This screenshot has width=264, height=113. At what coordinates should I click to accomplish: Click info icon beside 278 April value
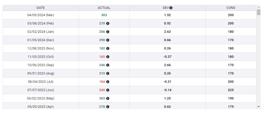(108, 107)
